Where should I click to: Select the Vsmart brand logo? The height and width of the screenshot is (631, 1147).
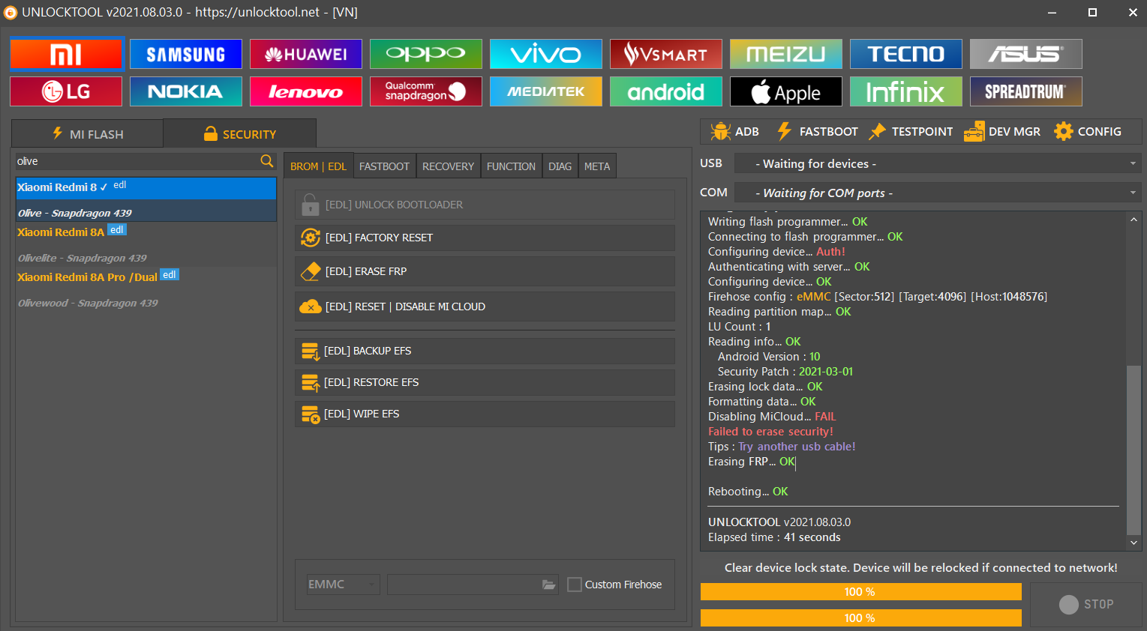click(x=666, y=54)
